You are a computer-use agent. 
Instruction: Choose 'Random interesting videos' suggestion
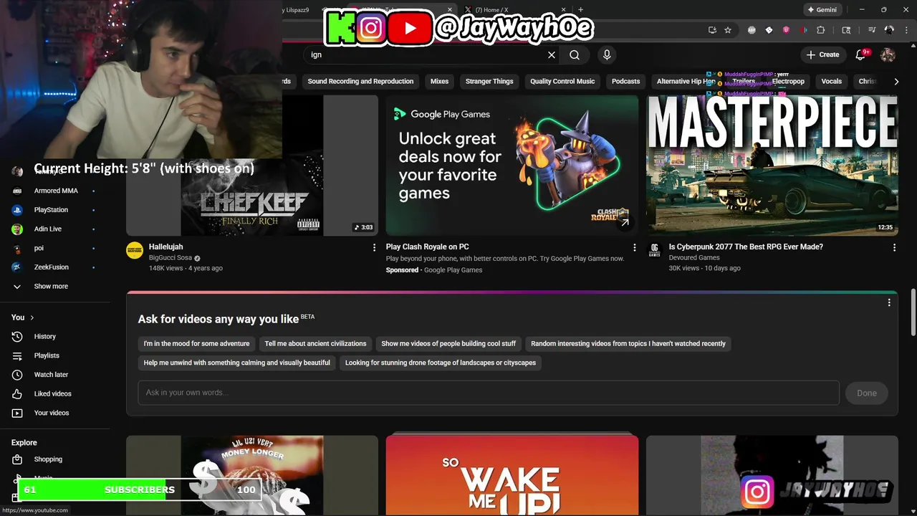[628, 344]
